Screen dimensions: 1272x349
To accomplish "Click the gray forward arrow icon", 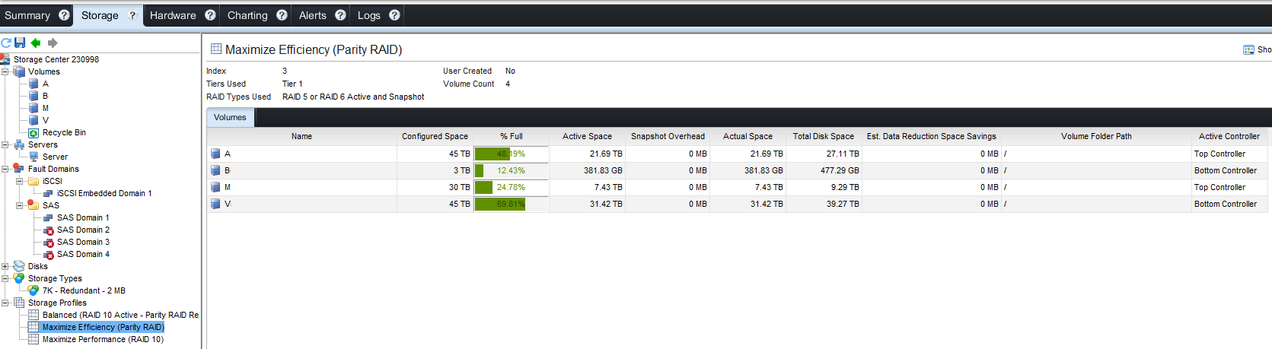I will tap(53, 43).
